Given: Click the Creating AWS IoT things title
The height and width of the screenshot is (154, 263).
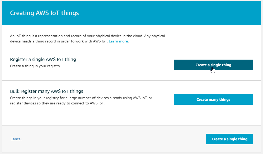Looking at the screenshot, I should (x=44, y=13).
